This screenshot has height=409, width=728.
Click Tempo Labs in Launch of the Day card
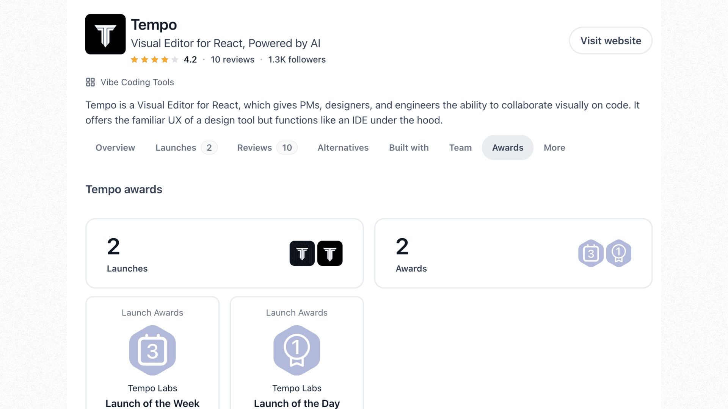(x=297, y=388)
